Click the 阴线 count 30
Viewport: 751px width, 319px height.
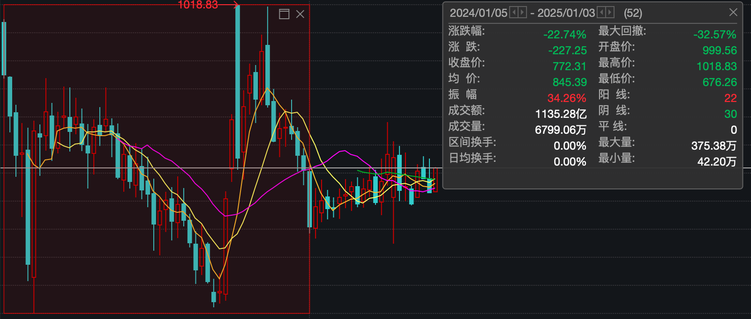[x=730, y=114]
